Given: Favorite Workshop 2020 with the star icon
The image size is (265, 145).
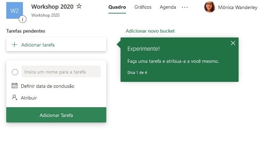Looking at the screenshot, I should pos(79,6).
